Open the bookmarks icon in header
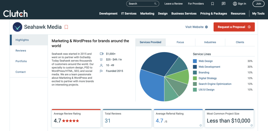This screenshot has width=268, height=131. (x=213, y=4)
